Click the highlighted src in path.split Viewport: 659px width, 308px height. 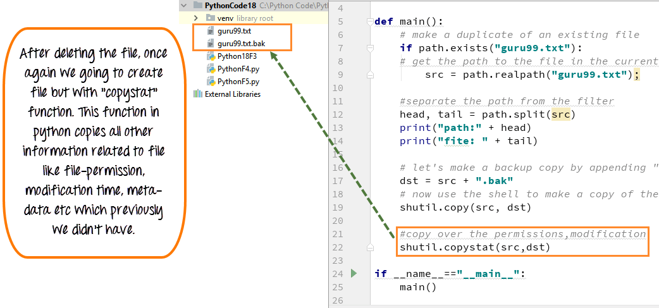pyautogui.click(x=560, y=114)
